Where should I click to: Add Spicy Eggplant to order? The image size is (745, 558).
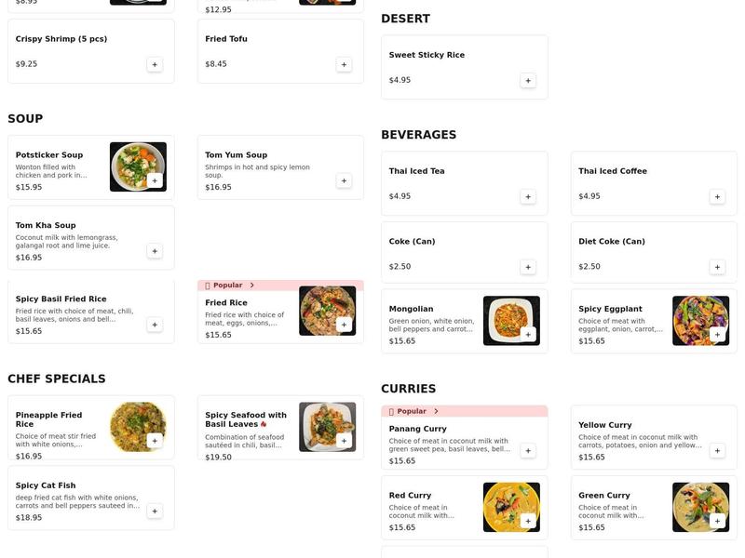716,333
